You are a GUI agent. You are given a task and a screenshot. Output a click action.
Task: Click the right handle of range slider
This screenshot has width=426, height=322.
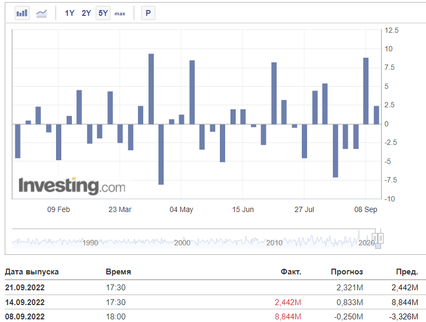pos(381,238)
